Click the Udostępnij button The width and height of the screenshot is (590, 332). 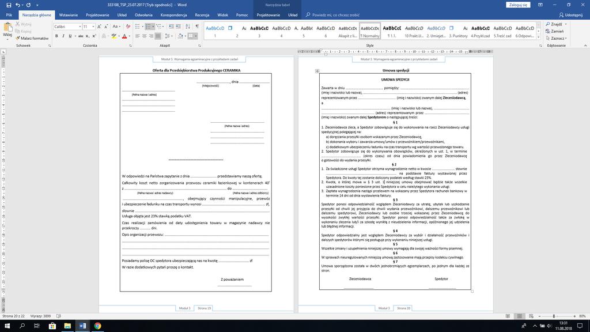click(571, 15)
